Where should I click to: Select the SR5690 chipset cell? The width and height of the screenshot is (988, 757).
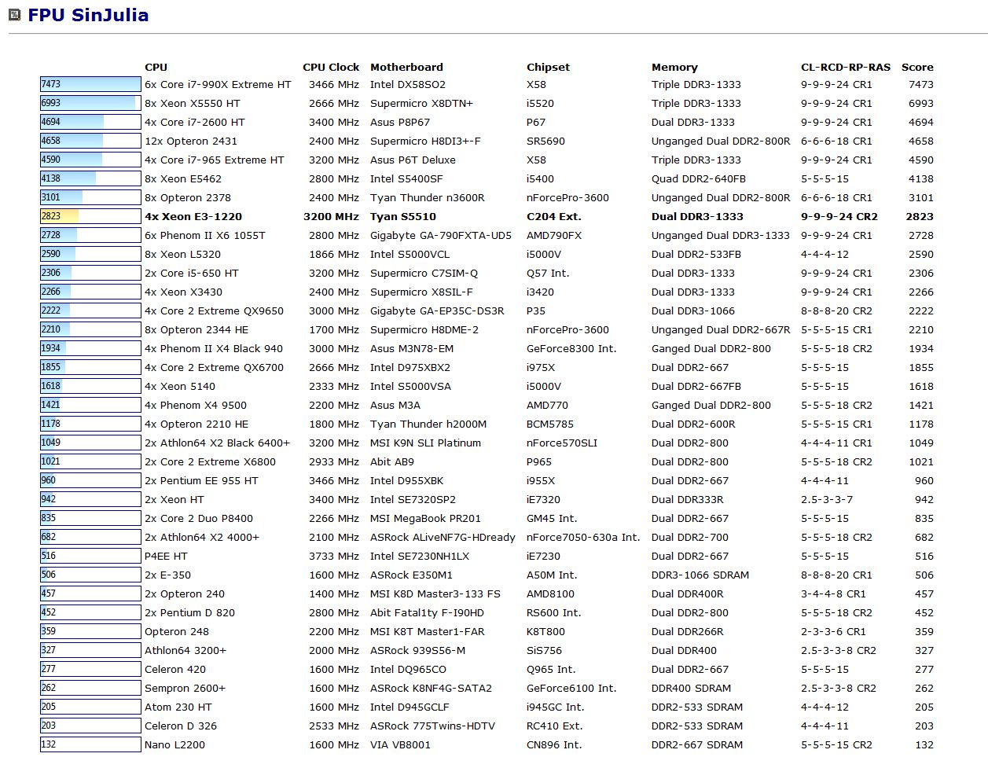545,141
